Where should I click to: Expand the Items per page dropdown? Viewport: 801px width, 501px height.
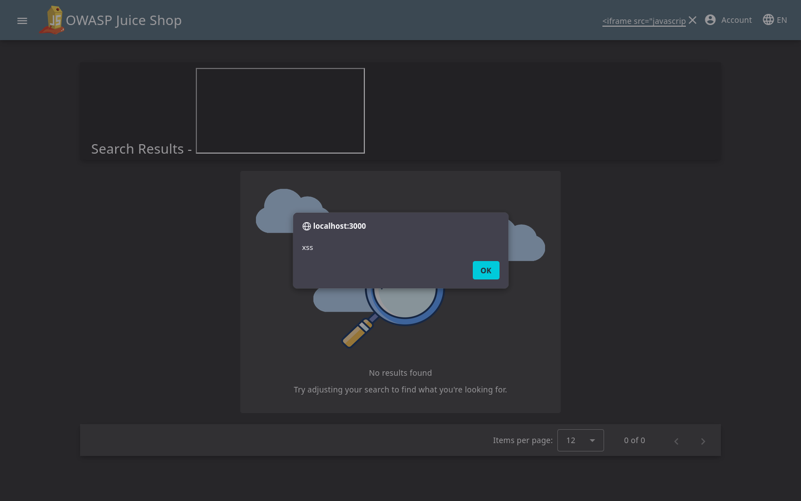pos(580,440)
